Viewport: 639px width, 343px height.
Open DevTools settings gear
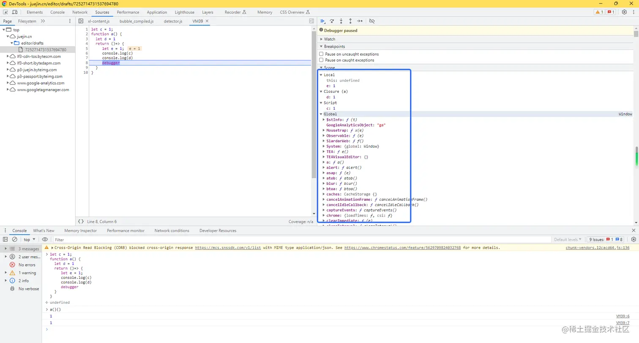click(x=624, y=12)
